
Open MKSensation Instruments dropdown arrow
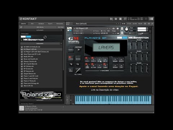pos(61,44)
